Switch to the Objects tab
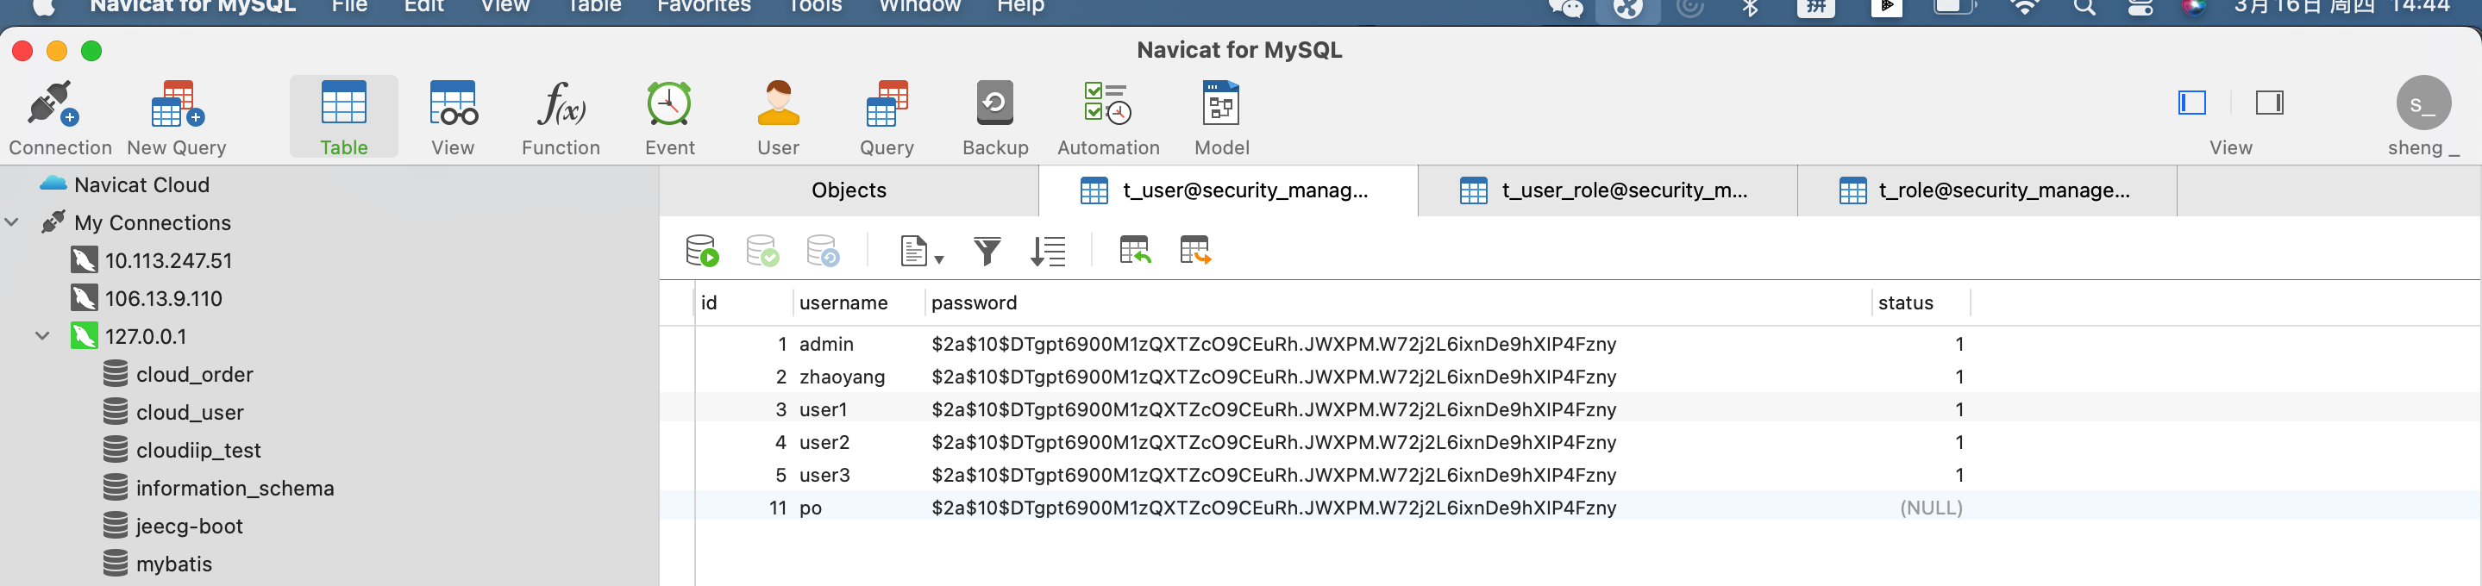2482x586 pixels. 848,190
